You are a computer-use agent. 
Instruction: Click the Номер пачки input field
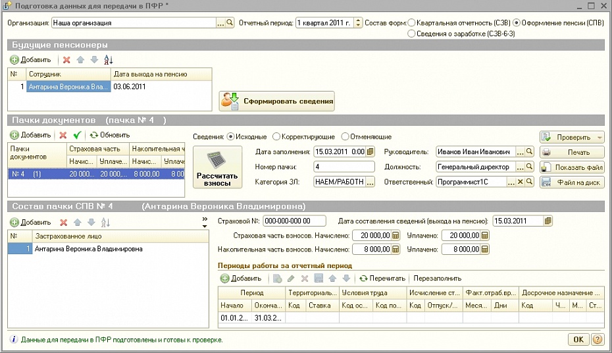344,167
